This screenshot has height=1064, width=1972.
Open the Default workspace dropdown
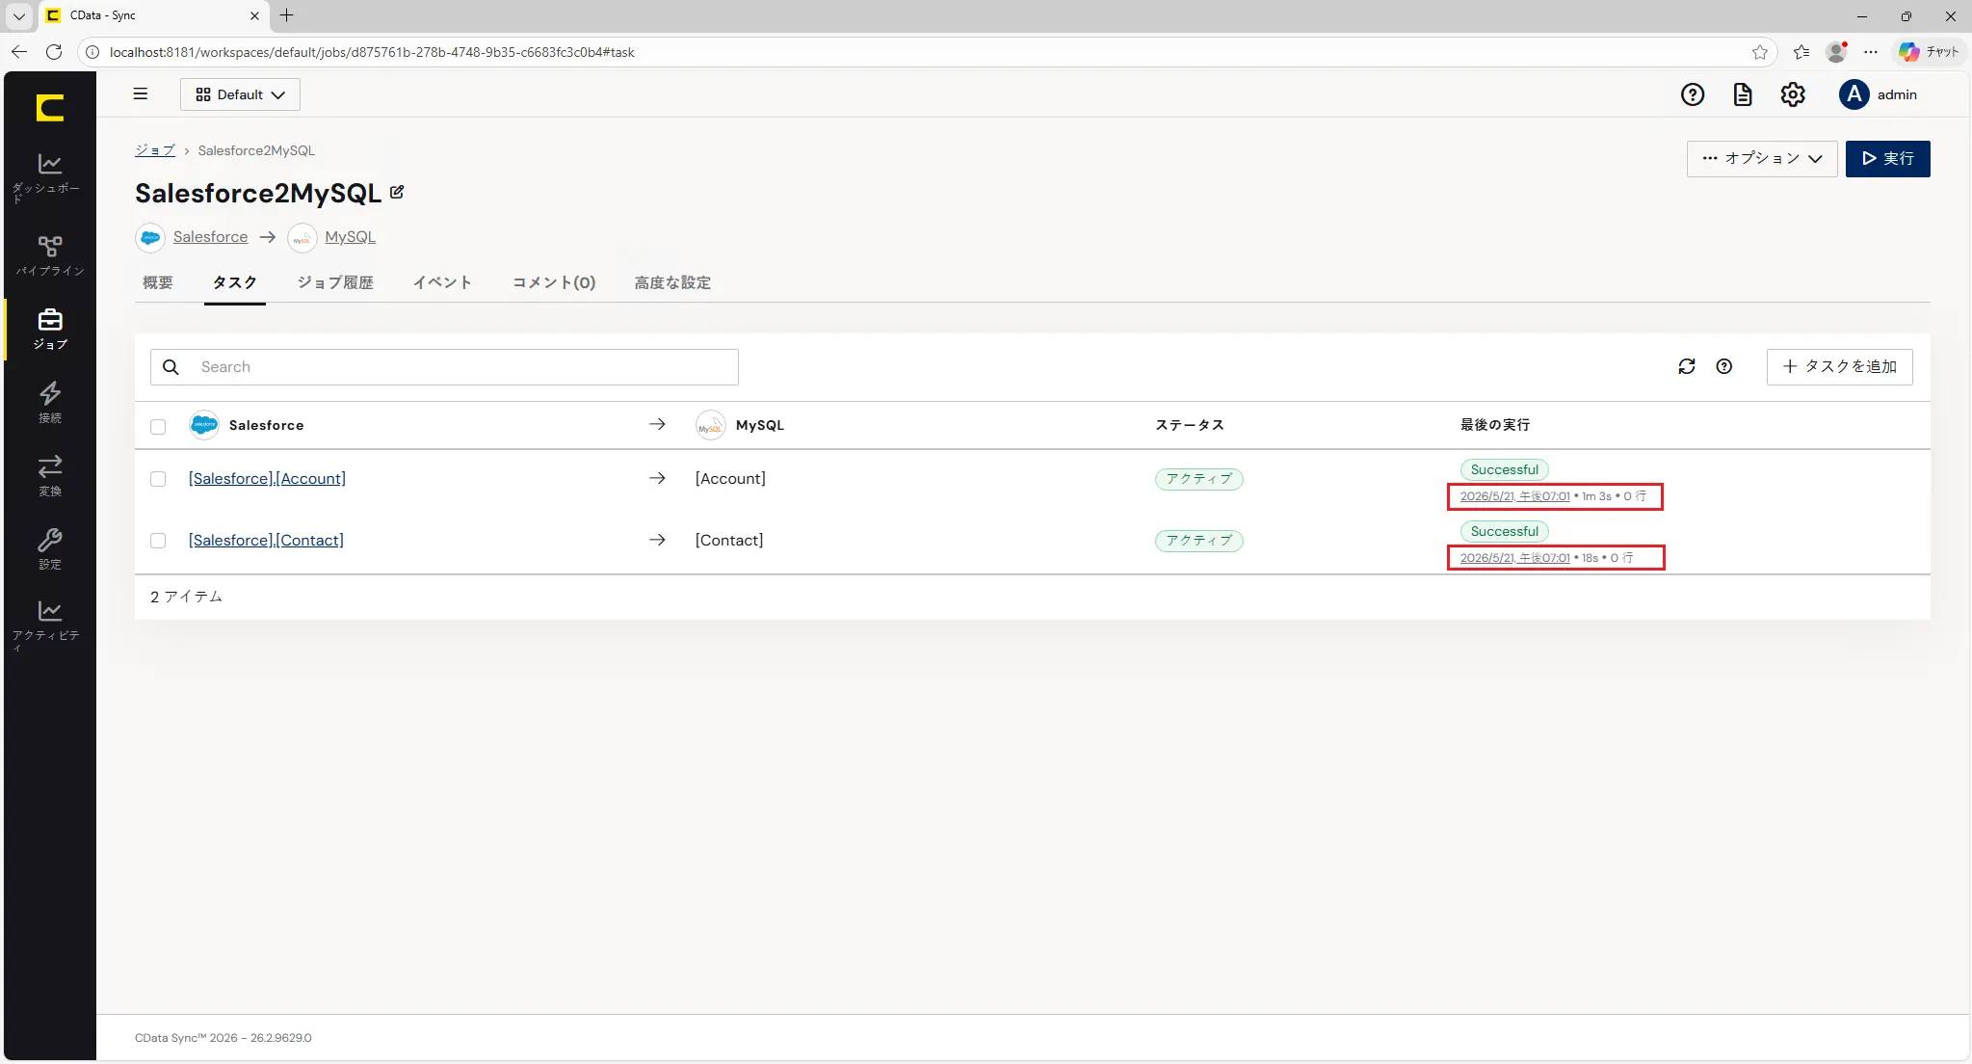click(x=240, y=94)
